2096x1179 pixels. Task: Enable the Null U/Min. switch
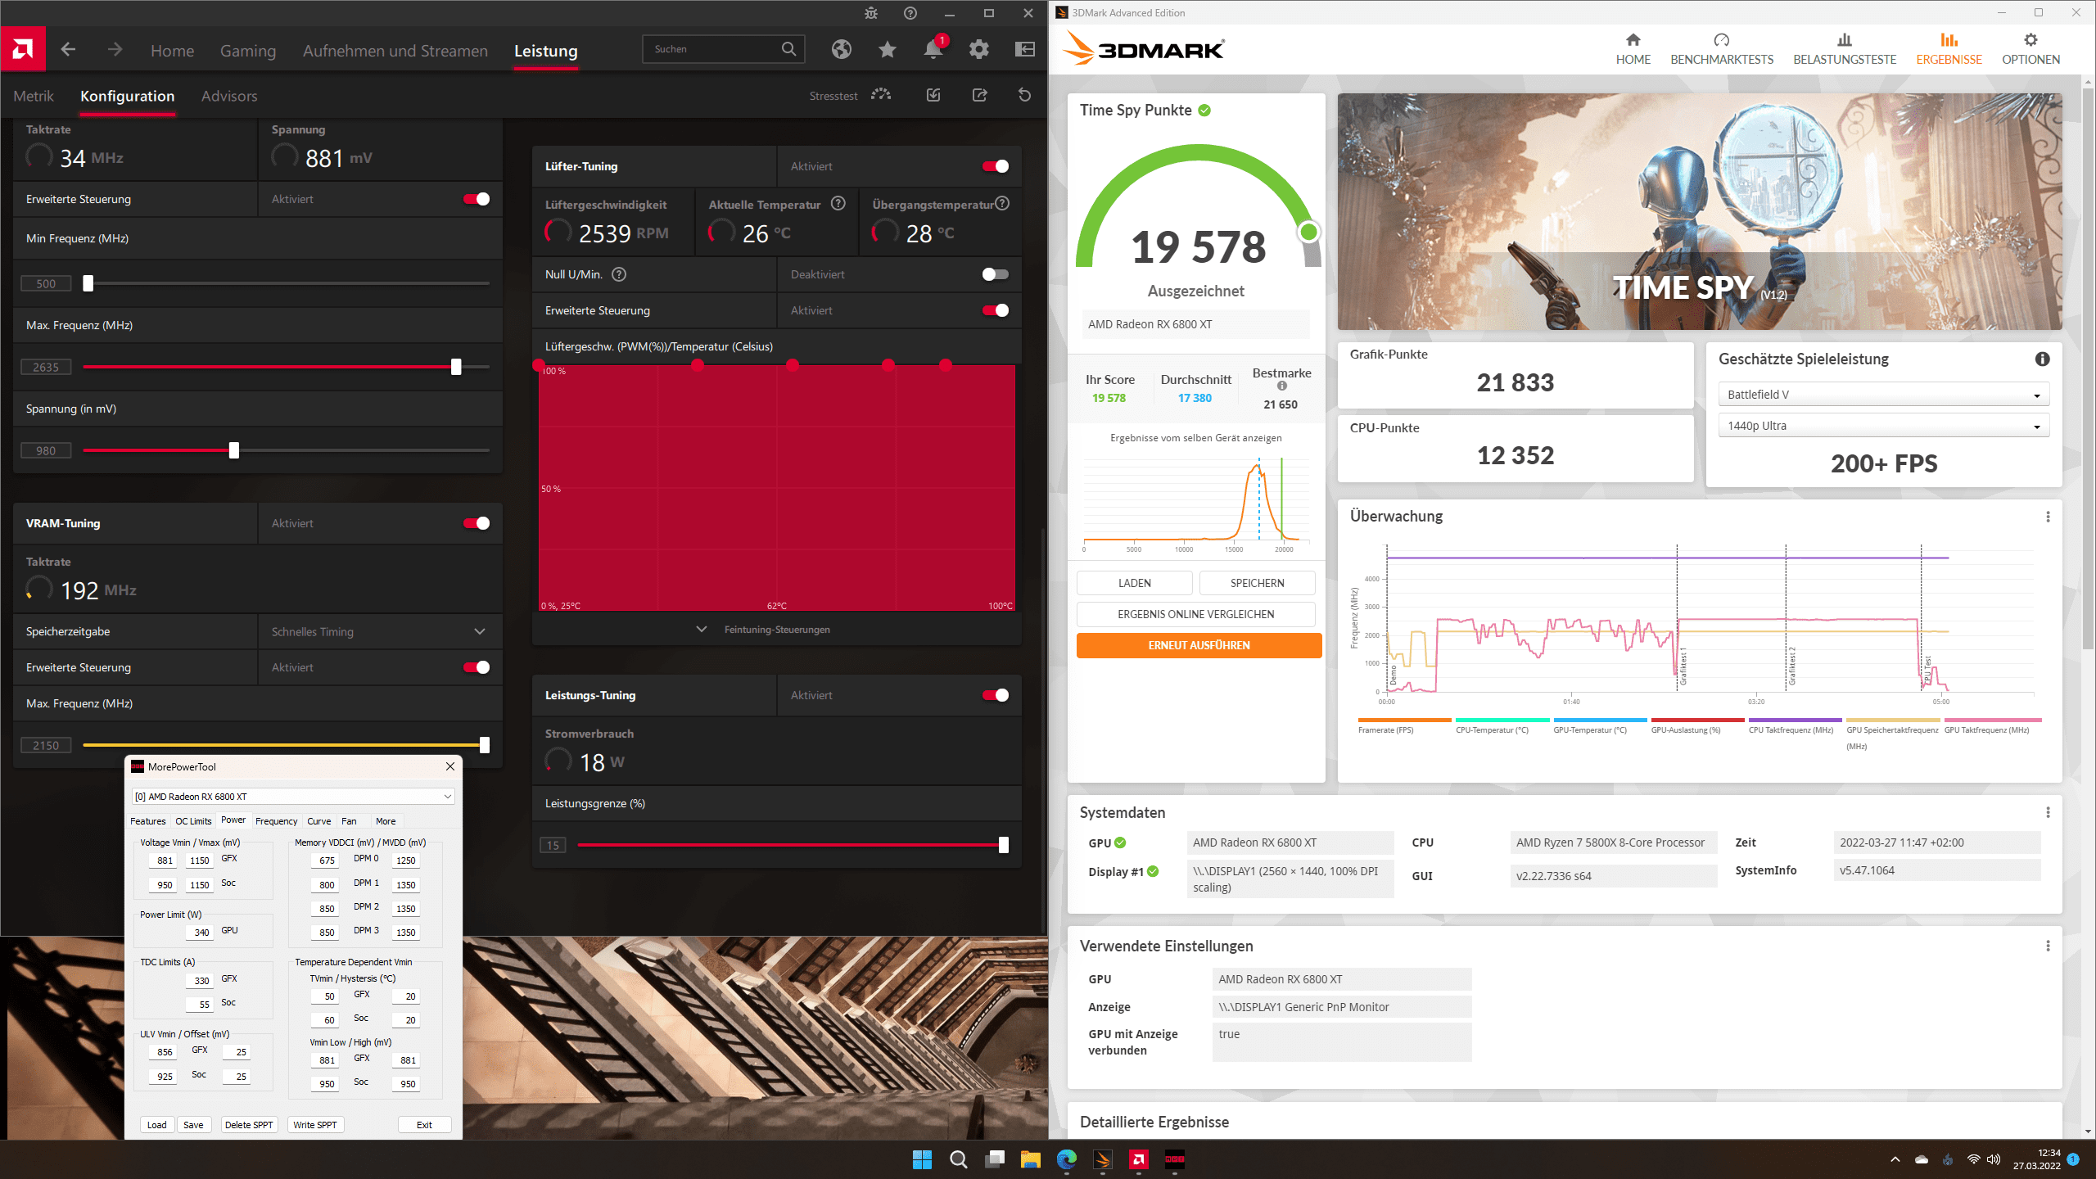996,274
